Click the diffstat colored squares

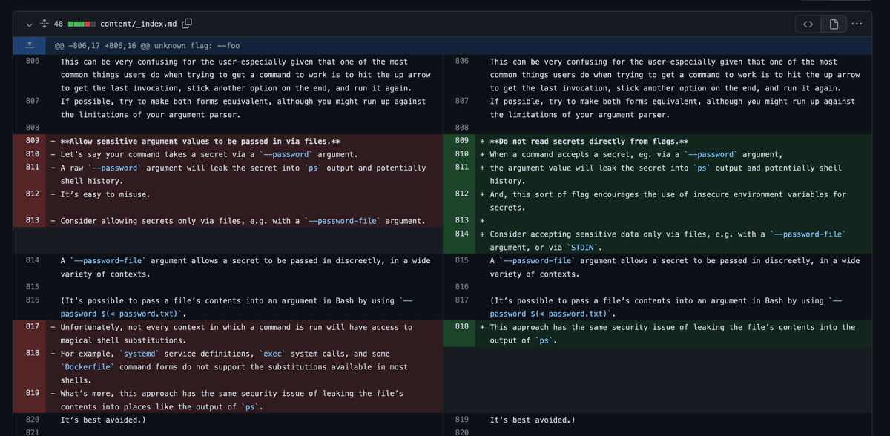pyautogui.click(x=80, y=24)
